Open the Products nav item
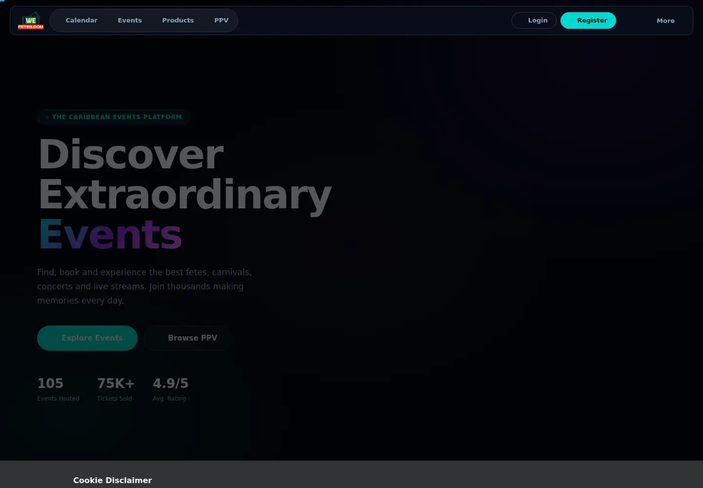The width and height of the screenshot is (703, 488). point(178,20)
